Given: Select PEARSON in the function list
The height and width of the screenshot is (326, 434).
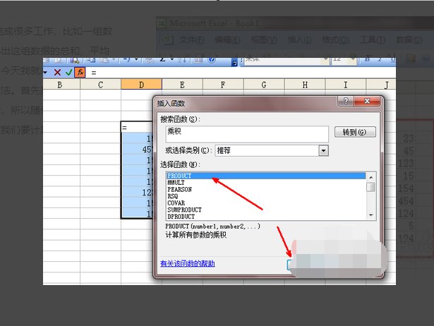Looking at the screenshot, I should coord(179,189).
